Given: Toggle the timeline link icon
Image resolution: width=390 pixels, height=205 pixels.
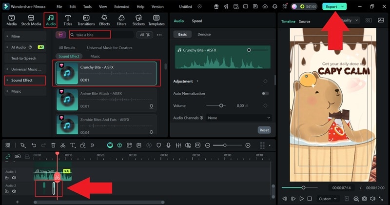Looking at the screenshot, I should pyautogui.click(x=8, y=156).
